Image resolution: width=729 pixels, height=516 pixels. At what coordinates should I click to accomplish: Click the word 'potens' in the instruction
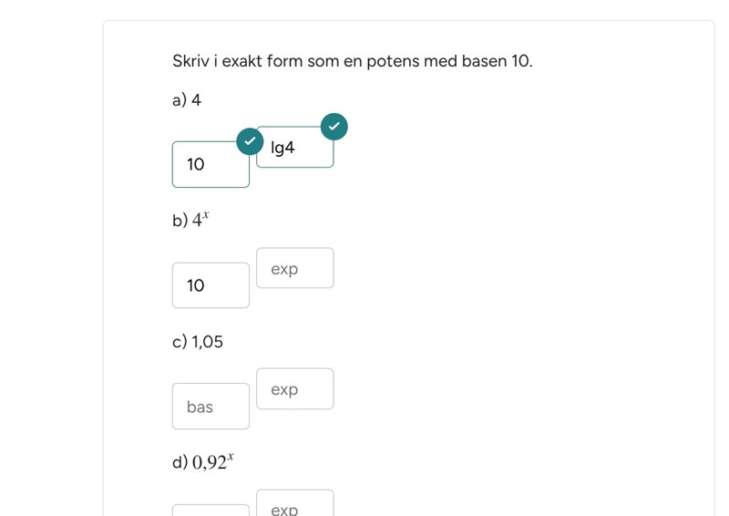coord(392,61)
